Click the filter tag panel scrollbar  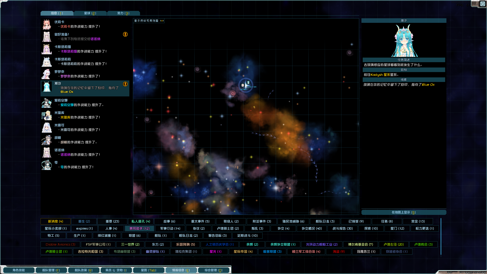441,236
